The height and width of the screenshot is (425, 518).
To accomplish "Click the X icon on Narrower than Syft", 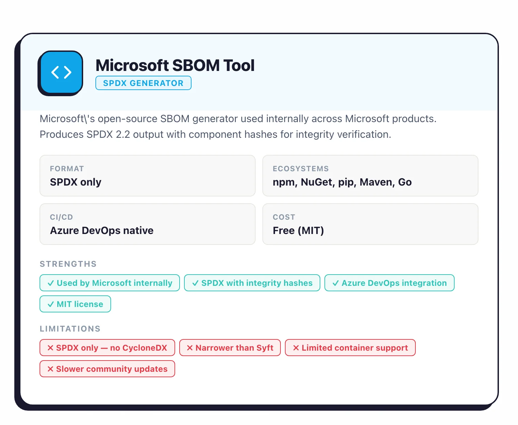I will pos(190,348).
